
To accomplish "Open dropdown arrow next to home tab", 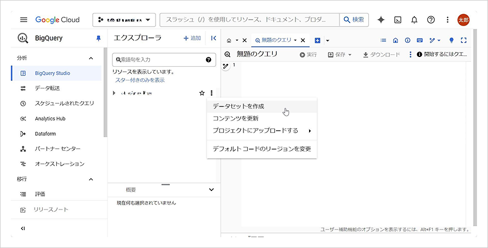I will coord(237,40).
